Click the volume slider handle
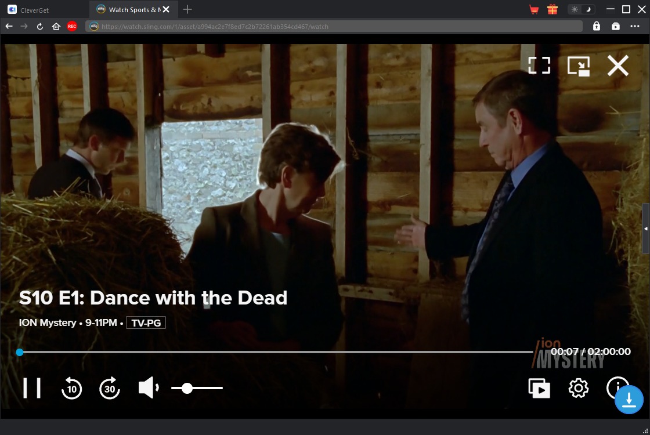Screen dimensions: 650x435 (187, 388)
